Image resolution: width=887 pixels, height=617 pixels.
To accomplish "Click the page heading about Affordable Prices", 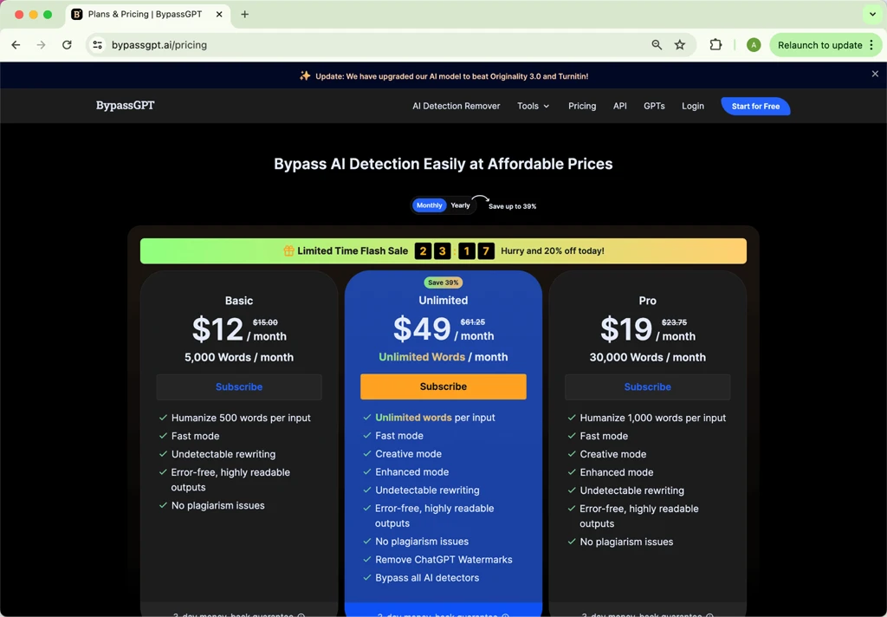I will [x=443, y=164].
